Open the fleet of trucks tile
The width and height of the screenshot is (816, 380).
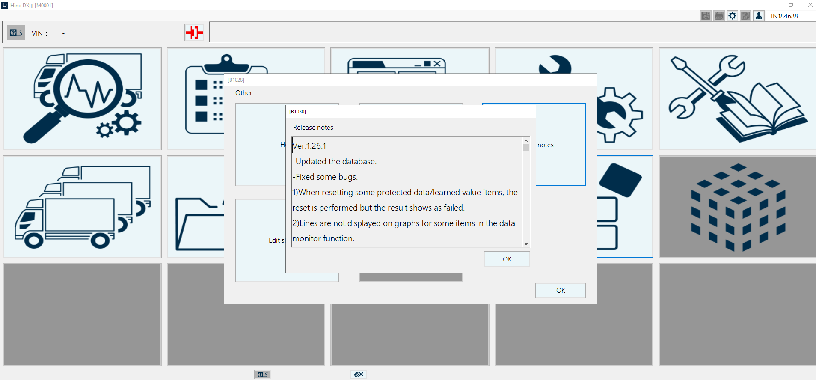(x=82, y=207)
